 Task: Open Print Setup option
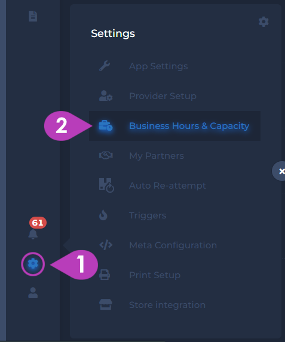coord(155,275)
